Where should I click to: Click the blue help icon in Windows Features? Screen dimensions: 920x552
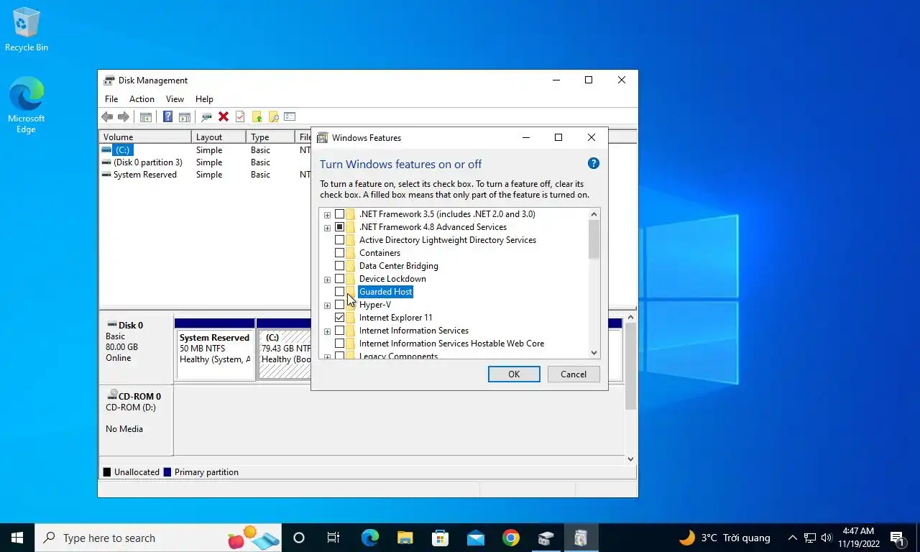(x=594, y=163)
